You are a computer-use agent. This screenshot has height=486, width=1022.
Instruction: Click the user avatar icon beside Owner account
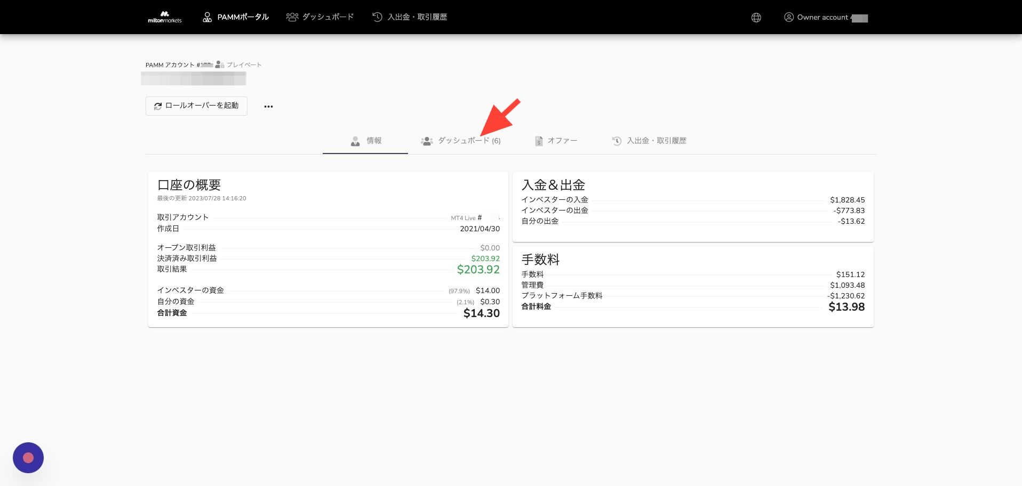pyautogui.click(x=788, y=18)
